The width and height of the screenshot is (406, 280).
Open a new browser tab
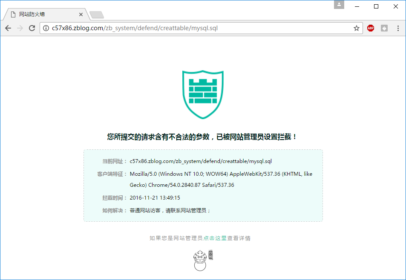click(97, 15)
